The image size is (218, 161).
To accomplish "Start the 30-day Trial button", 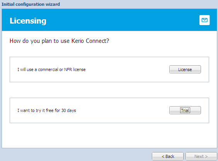I will click(185, 110).
